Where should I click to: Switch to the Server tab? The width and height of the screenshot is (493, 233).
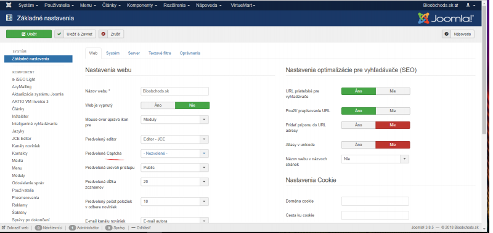click(x=134, y=53)
